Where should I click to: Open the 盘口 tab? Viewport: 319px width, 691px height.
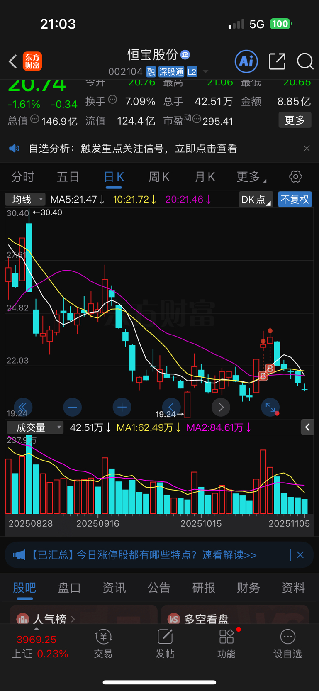69,588
